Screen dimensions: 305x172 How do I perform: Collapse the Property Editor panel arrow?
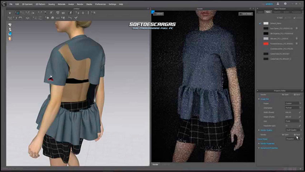point(258,90)
